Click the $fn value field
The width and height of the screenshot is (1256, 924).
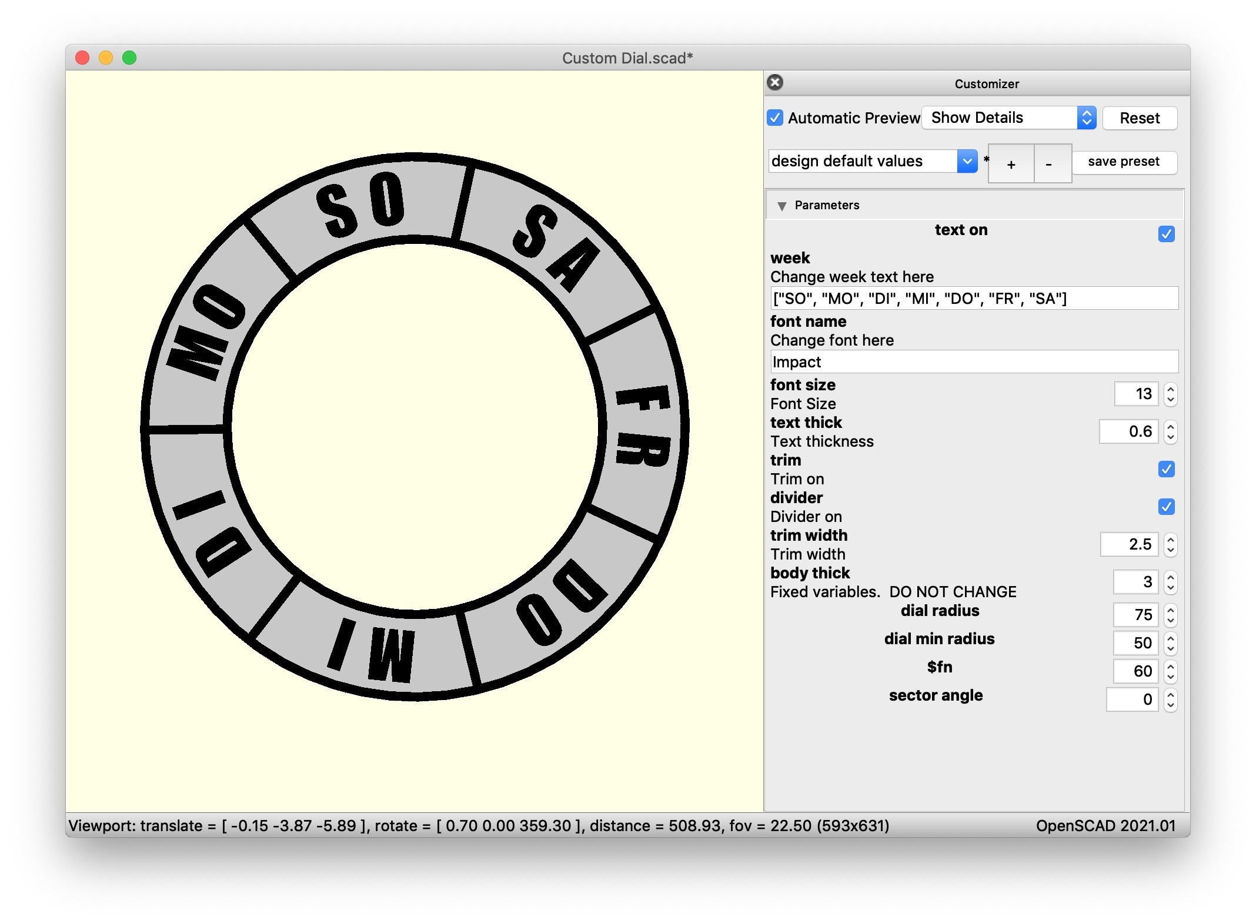(x=1136, y=671)
